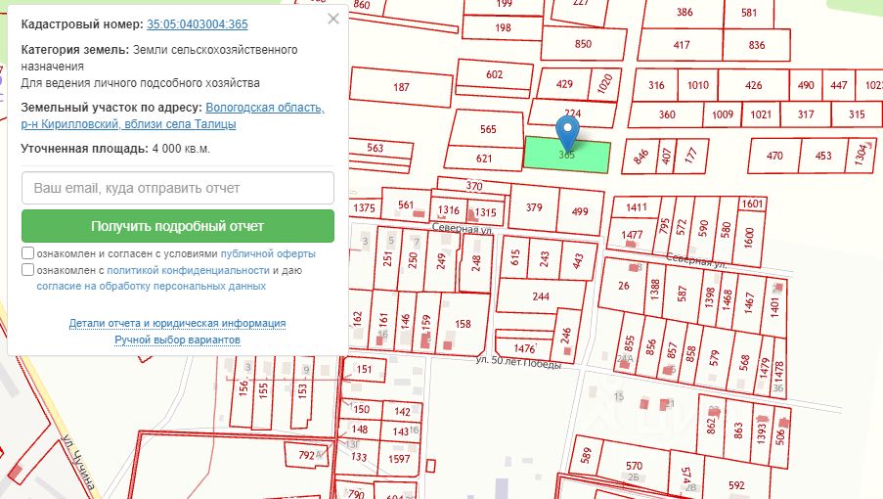Open the публичной оферты link
The image size is (883, 499).
pos(268,253)
